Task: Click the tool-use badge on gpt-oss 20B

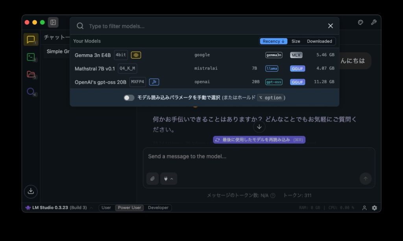Action: coord(154,82)
